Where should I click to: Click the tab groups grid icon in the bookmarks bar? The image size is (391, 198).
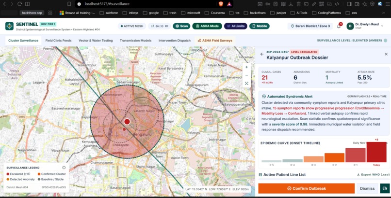(x=50, y=13)
